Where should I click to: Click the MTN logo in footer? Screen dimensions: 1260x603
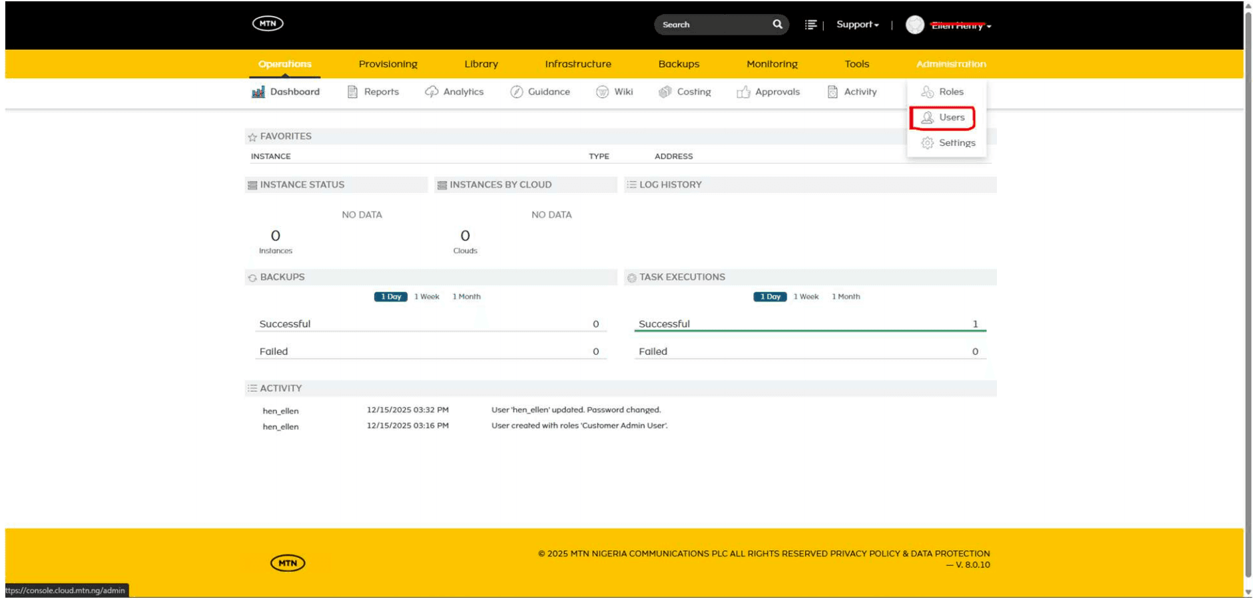click(288, 563)
